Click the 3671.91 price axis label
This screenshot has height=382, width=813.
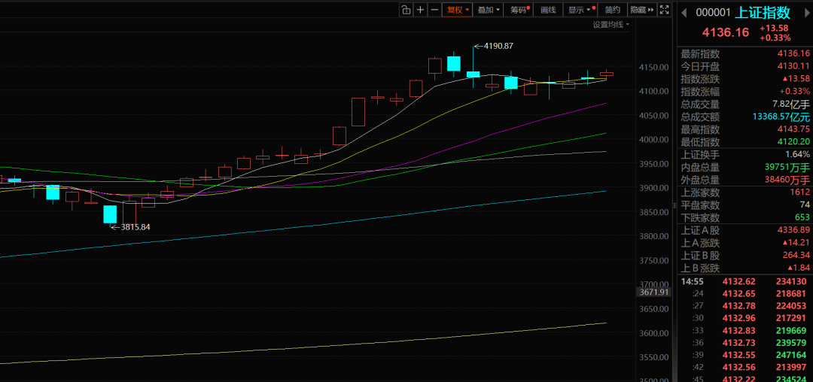tap(653, 292)
